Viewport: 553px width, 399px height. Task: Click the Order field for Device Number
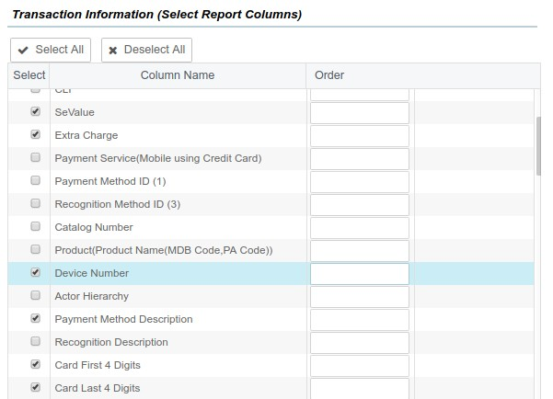(360, 274)
